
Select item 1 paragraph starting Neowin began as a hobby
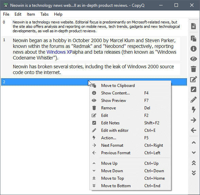[x=96, y=49]
